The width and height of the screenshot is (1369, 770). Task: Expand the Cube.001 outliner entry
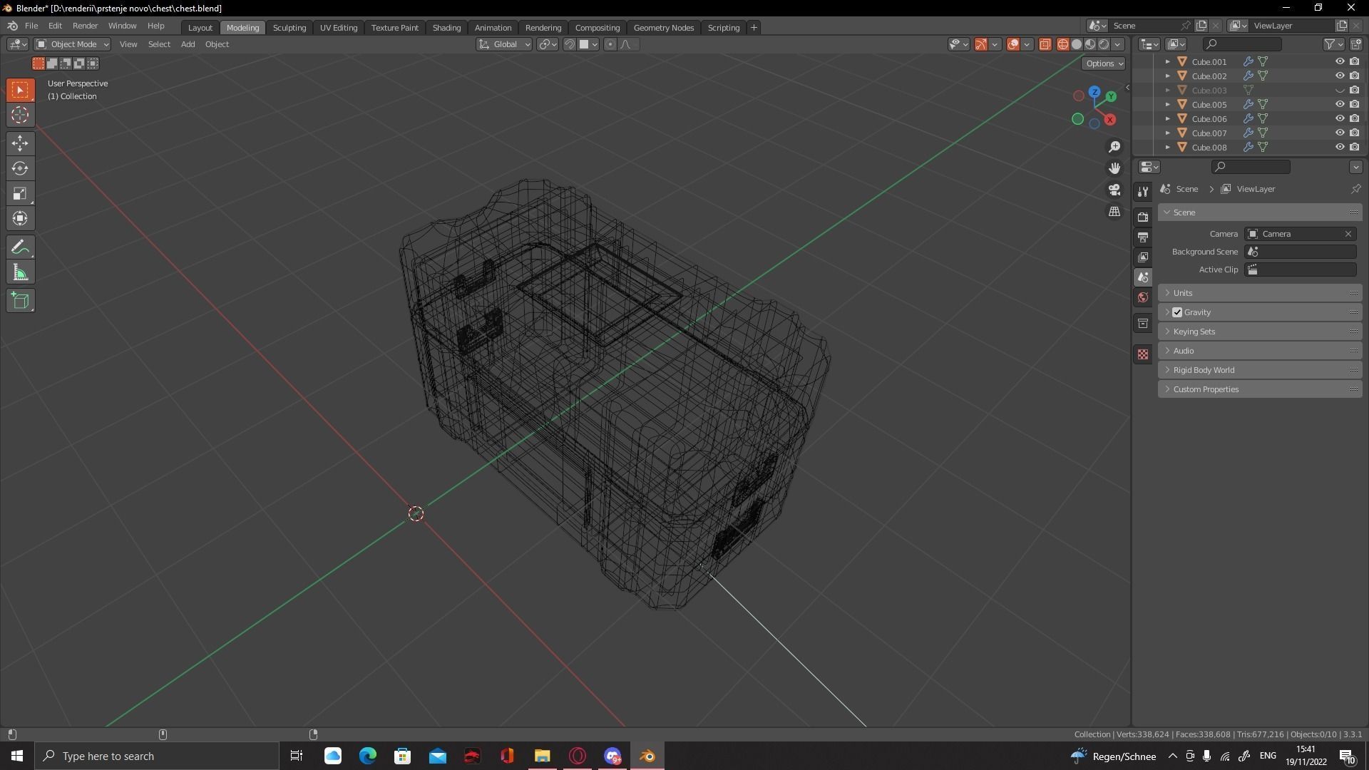[1167, 61]
